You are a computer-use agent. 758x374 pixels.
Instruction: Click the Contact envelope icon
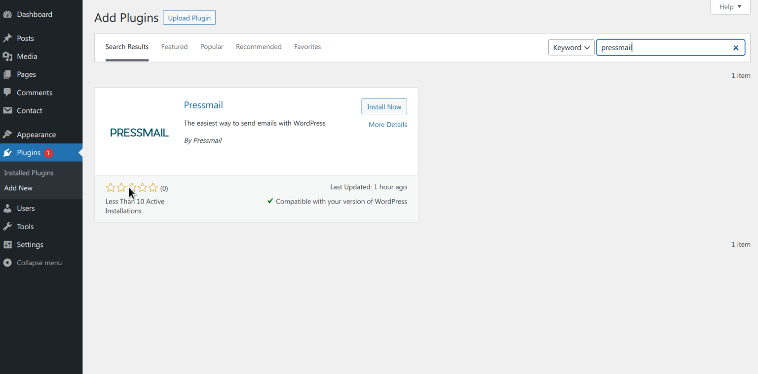pyautogui.click(x=7, y=110)
